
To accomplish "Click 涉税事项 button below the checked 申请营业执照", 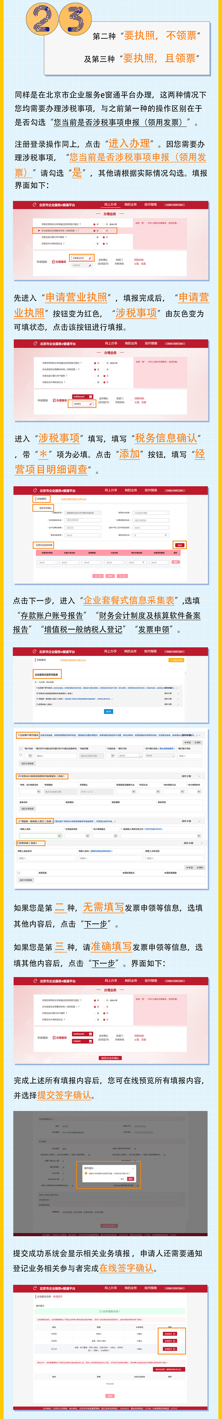I will pos(82,404).
